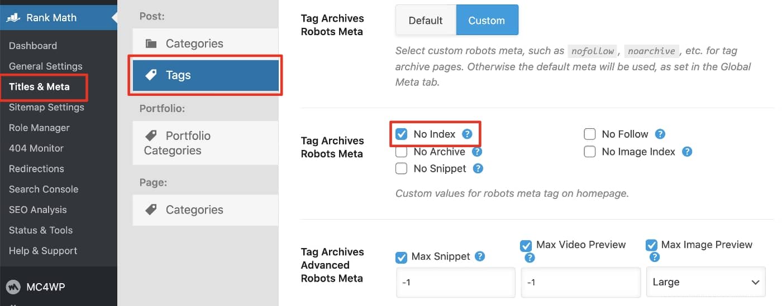Click help icon beside Max Snippet

(480, 256)
